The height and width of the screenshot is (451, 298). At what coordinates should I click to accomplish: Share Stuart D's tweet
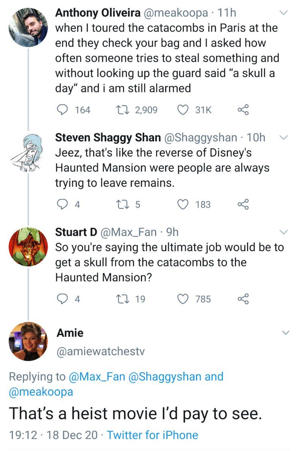(x=244, y=299)
